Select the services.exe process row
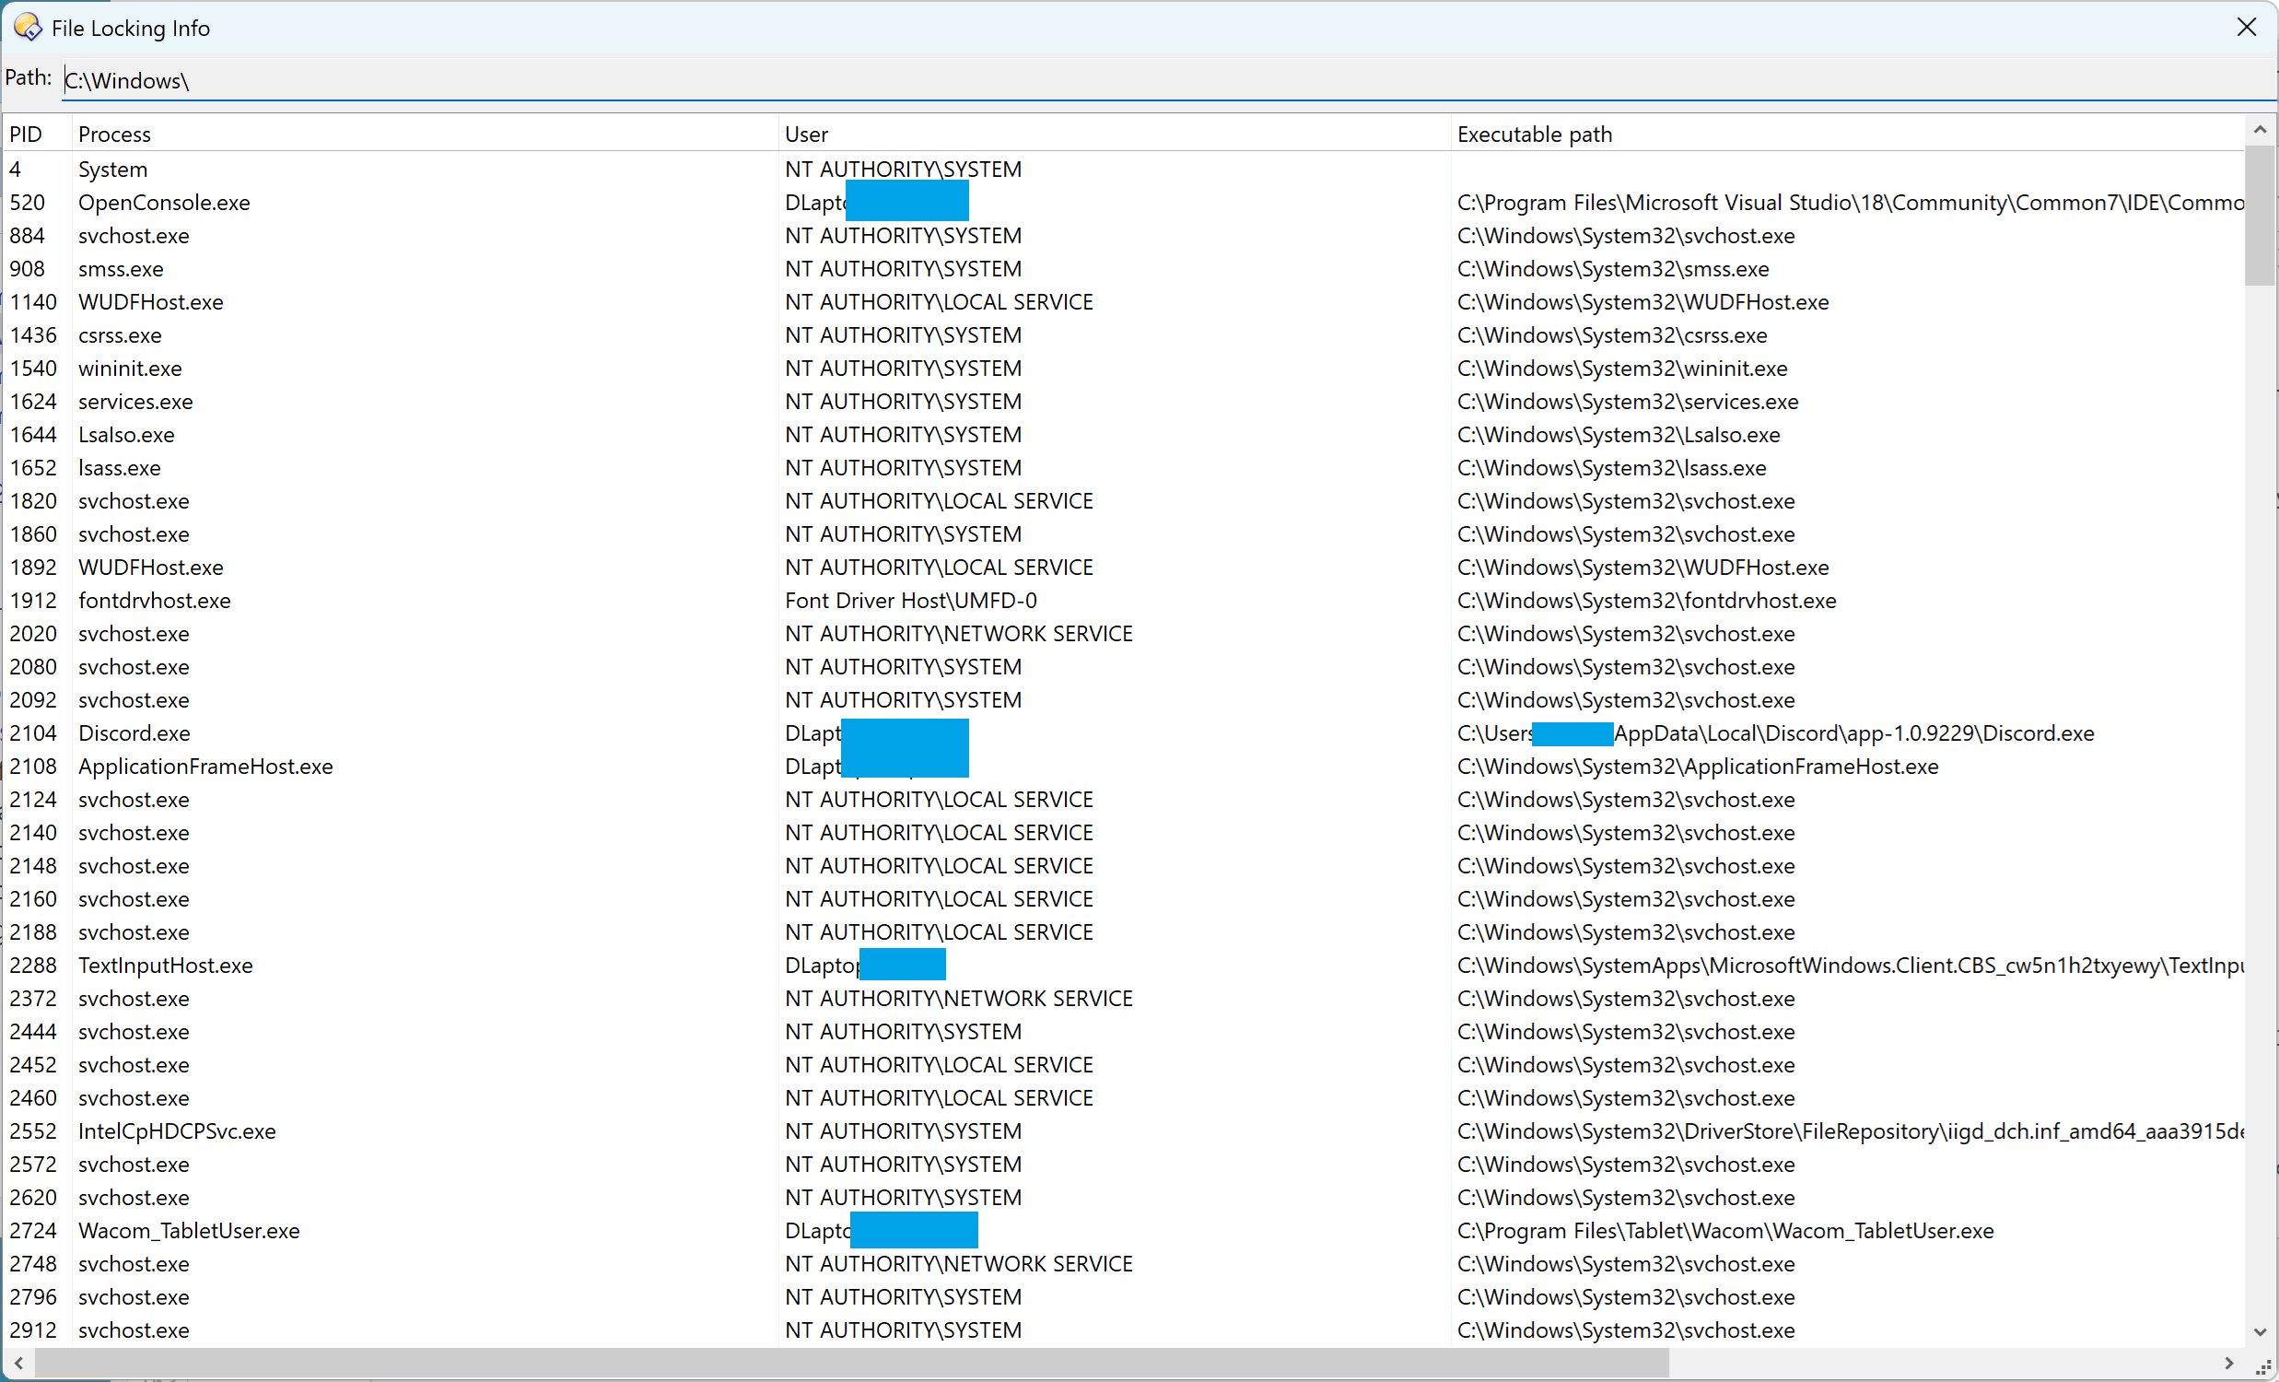Screen dimensions: 2279x1382 (1124, 402)
